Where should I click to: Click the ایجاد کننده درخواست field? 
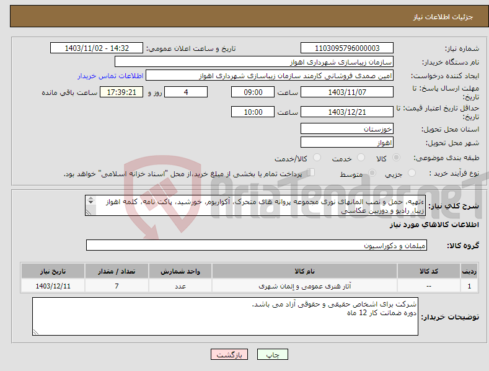(x=270, y=76)
